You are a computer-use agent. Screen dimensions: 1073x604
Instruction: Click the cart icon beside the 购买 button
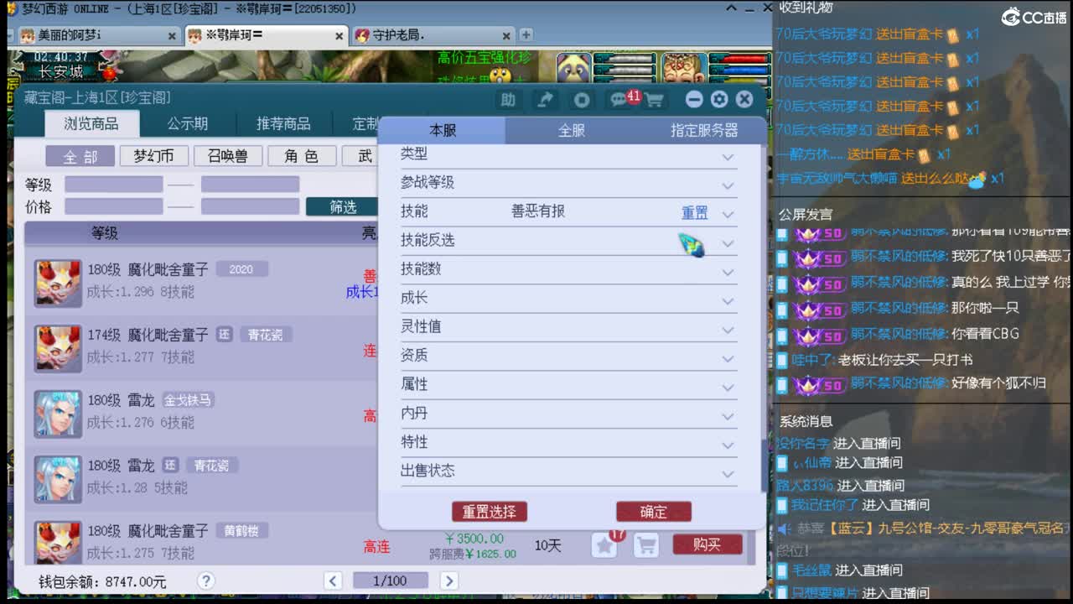645,544
